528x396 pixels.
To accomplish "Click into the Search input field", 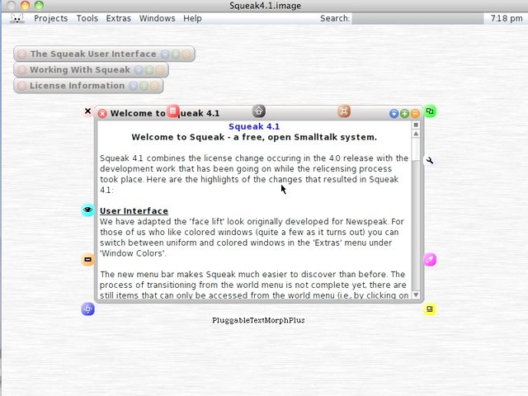I will (417, 18).
